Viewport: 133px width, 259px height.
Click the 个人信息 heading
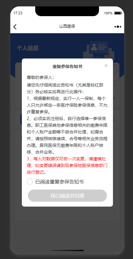point(28,48)
